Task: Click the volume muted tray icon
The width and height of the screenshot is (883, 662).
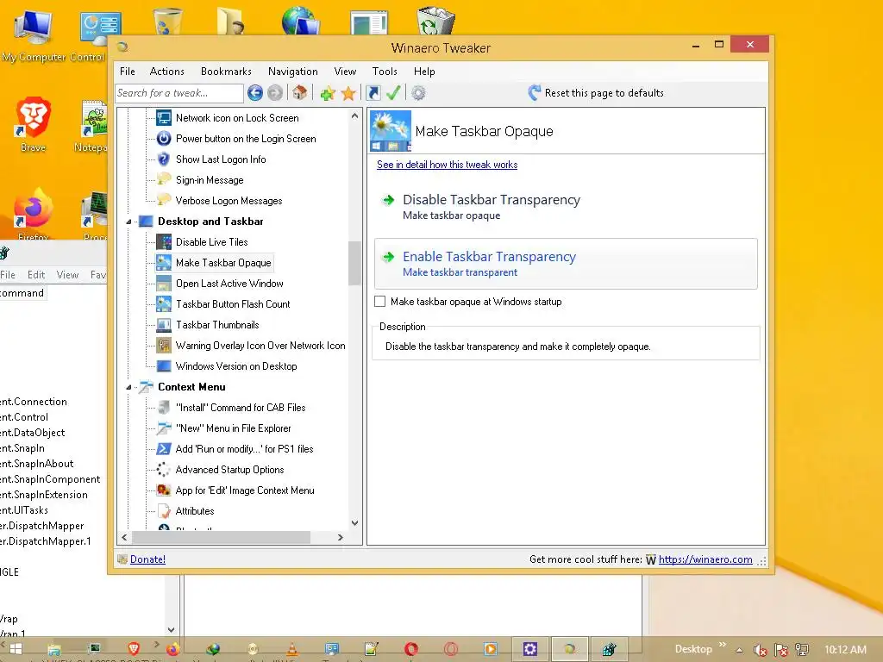Action: (761, 650)
